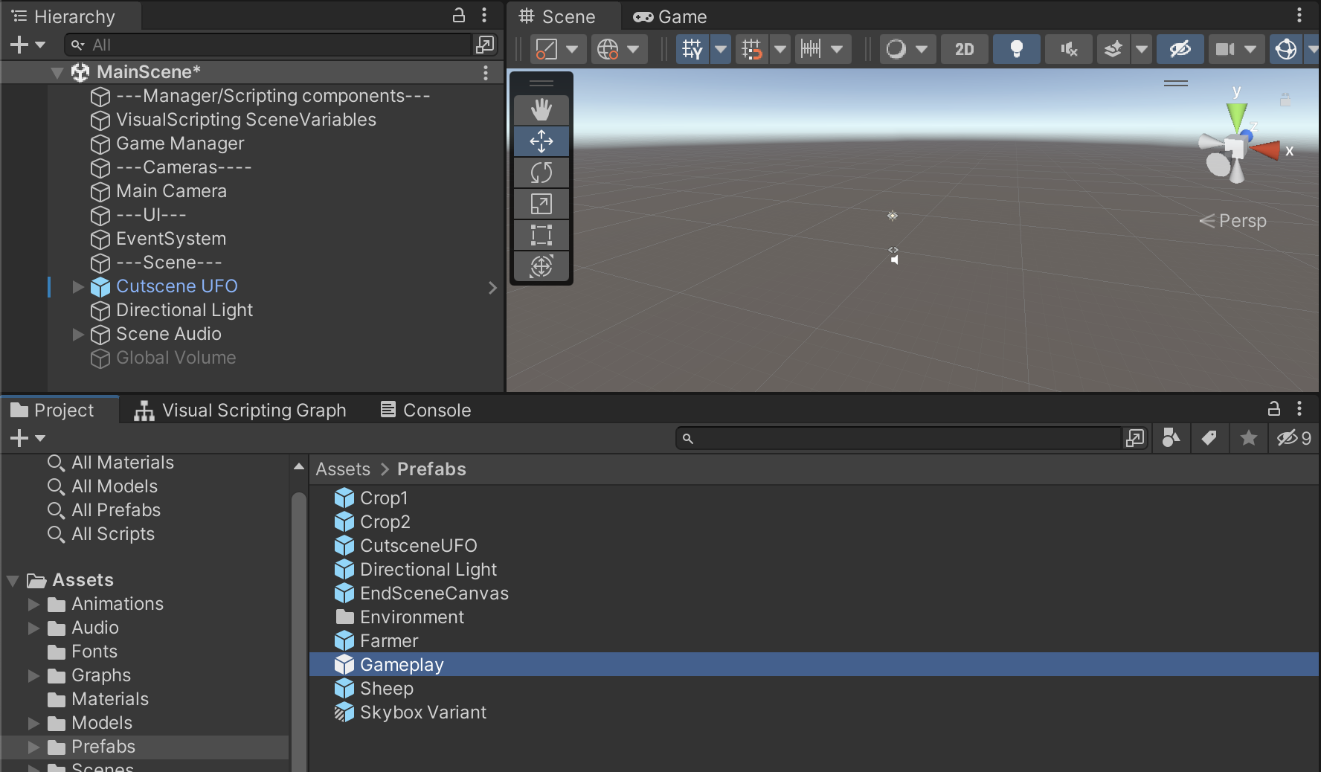Select the Rotate tool
This screenshot has width=1321, height=772.
(x=541, y=173)
